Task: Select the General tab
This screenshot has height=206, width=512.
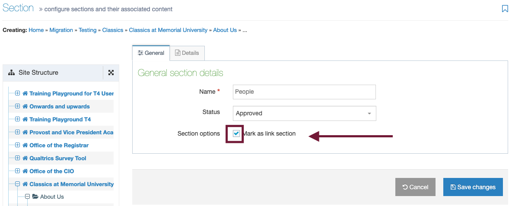Action: 151,53
